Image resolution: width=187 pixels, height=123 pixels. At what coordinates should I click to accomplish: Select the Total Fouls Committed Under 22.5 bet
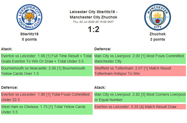47,97
